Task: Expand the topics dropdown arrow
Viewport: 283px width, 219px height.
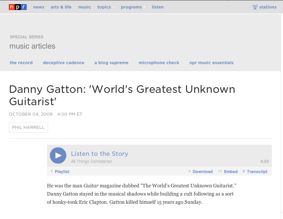Action: 113,7
